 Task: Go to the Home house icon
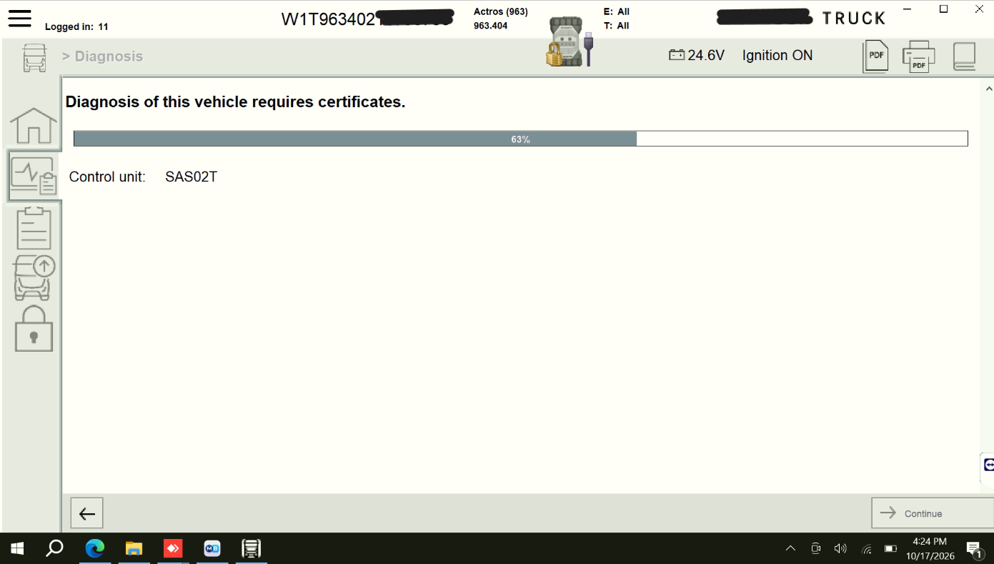click(x=34, y=126)
